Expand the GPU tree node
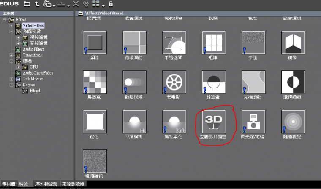 18,67
